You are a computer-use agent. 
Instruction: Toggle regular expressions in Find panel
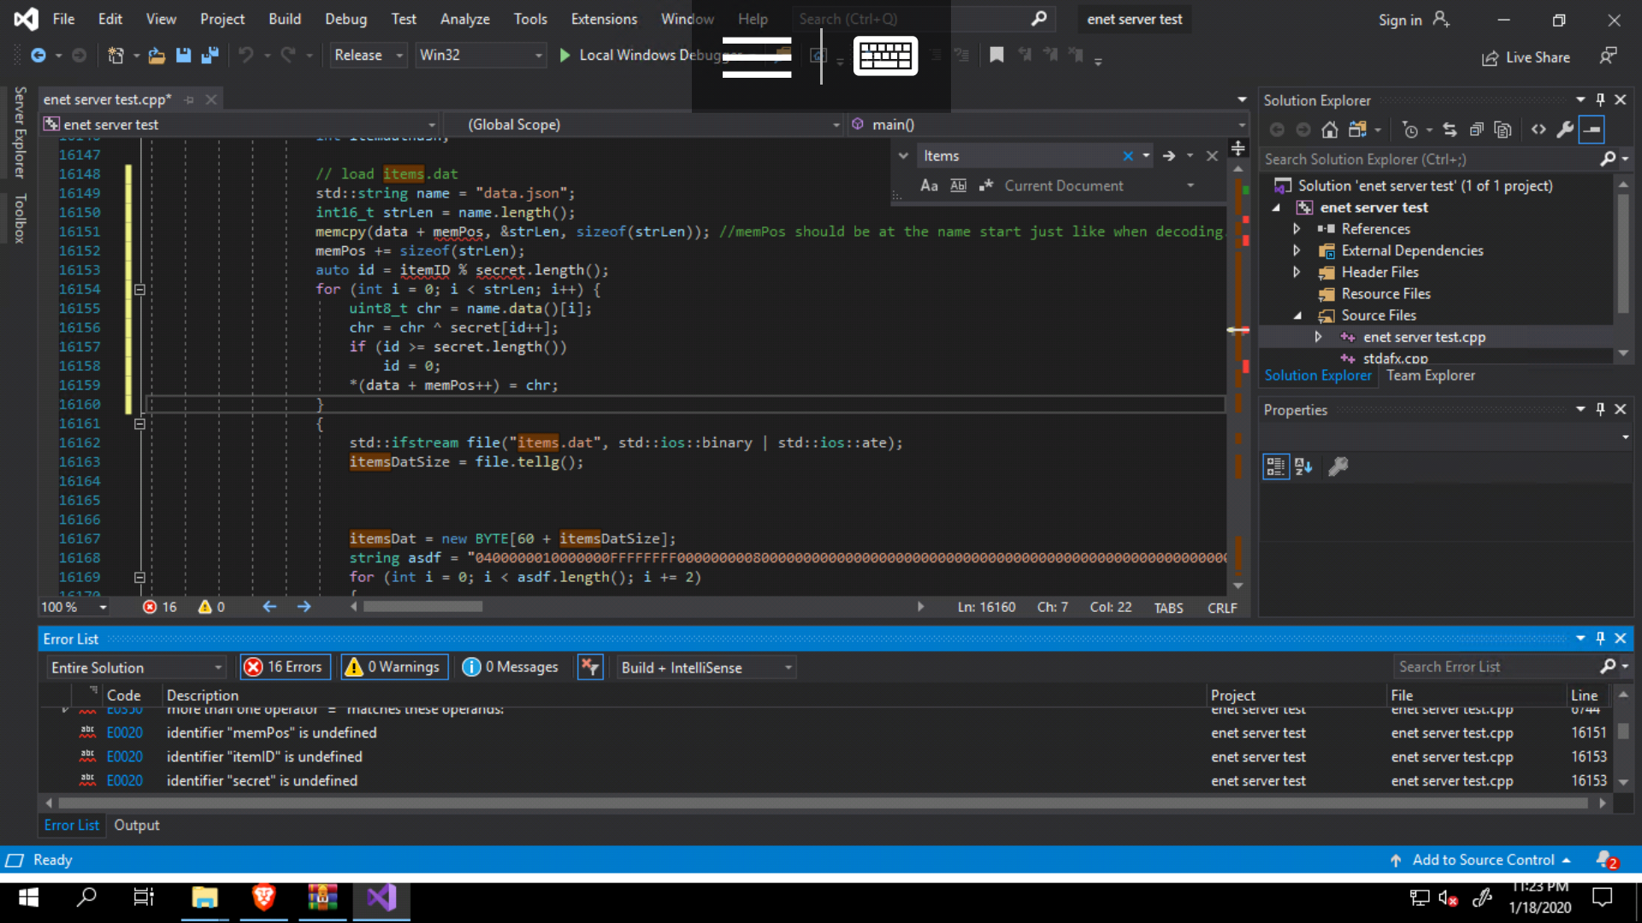coord(986,185)
